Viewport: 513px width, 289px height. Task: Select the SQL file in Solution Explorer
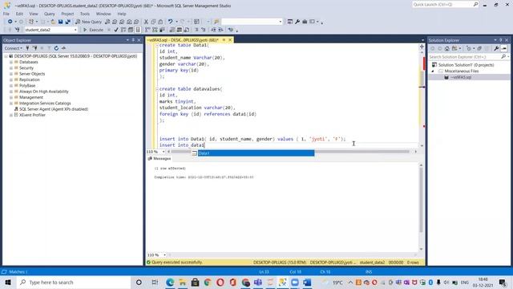pyautogui.click(x=461, y=77)
